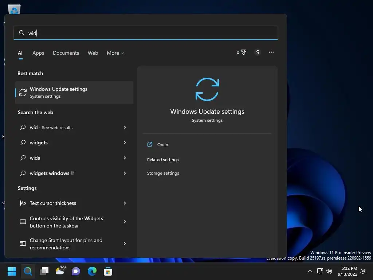
Task: Open the volume speaker tray icon
Action: 329,271
